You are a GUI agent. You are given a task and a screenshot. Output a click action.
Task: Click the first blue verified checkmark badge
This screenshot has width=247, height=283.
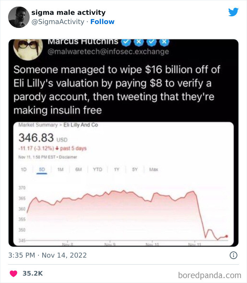126,41
